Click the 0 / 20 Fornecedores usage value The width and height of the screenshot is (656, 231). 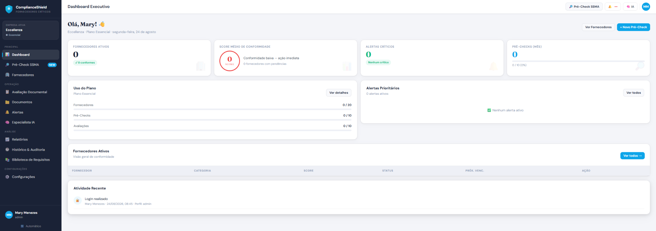pyautogui.click(x=347, y=105)
